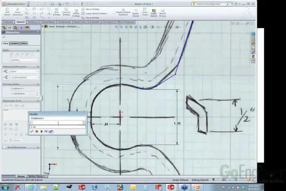Click the Modify dialog value input field
Screen dimensions: 286x191
[56, 123]
